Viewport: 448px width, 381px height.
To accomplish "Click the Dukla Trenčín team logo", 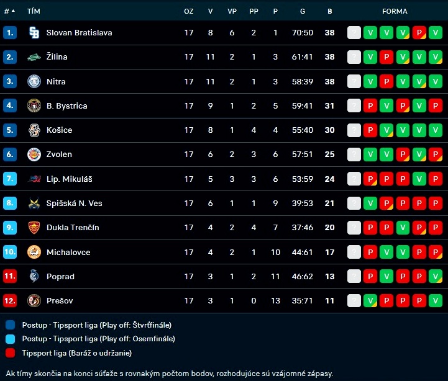I will tap(34, 228).
